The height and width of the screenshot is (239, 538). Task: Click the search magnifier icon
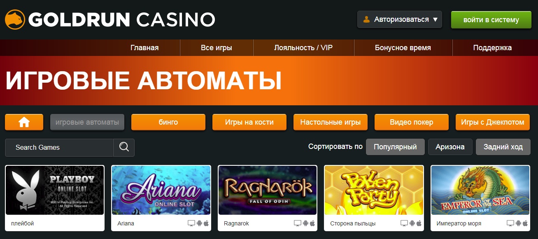tap(124, 147)
